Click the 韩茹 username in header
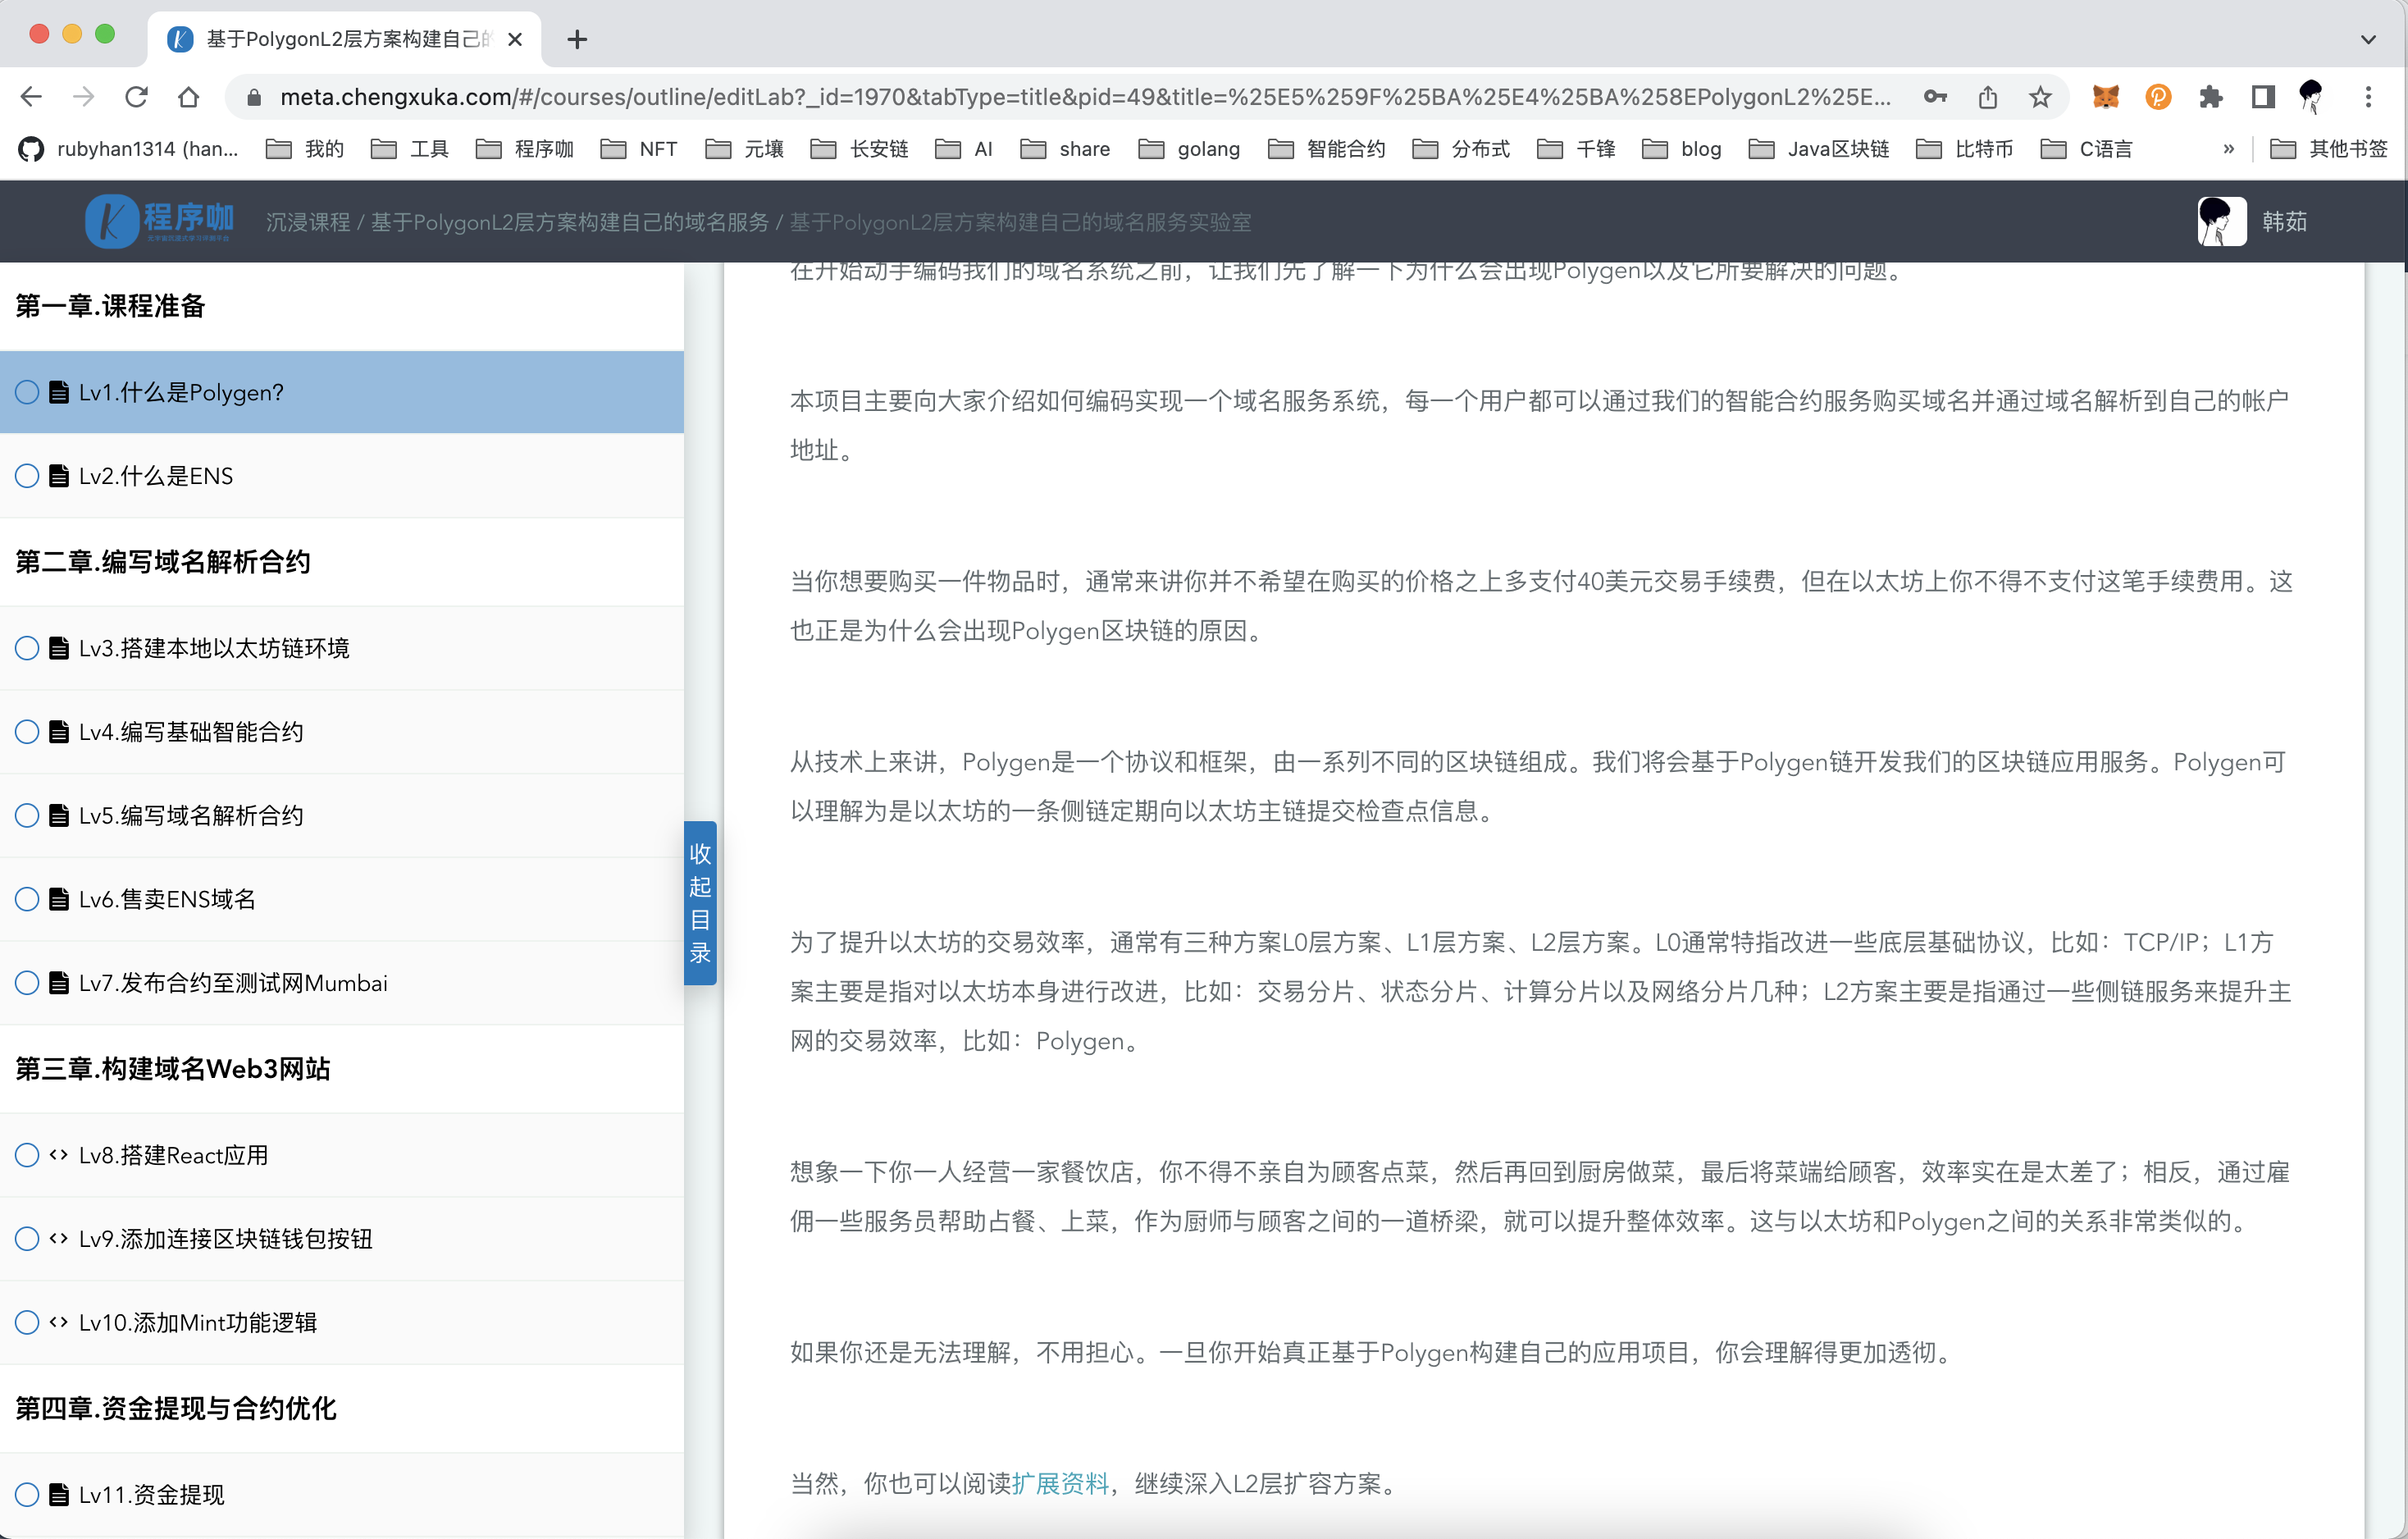2408x1539 pixels. click(x=2285, y=222)
